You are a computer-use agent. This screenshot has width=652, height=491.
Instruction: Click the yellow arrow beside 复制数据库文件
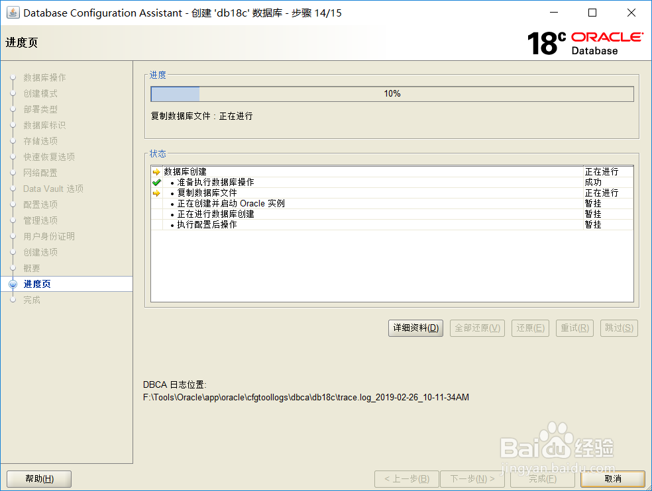[x=155, y=193]
